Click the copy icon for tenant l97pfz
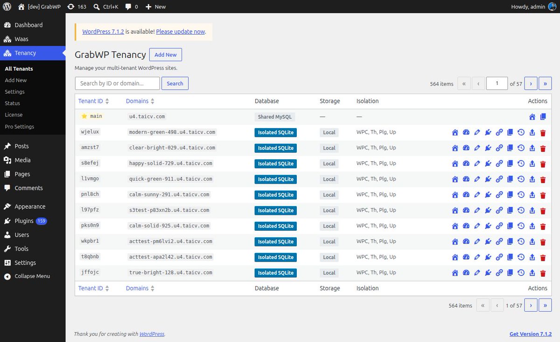The height and width of the screenshot is (342, 560). coord(510,211)
